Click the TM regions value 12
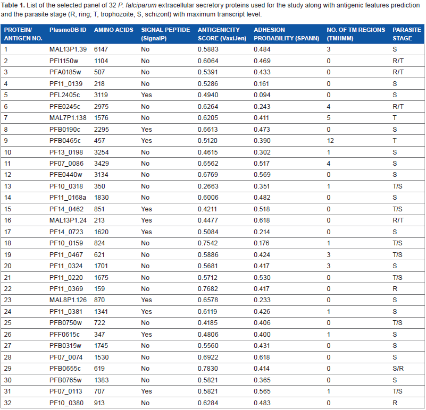 pyautogui.click(x=330, y=141)
